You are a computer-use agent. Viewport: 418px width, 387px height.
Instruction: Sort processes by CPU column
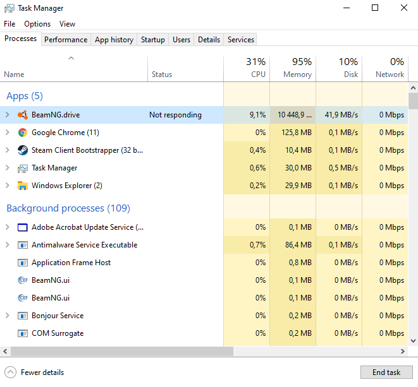(247, 69)
